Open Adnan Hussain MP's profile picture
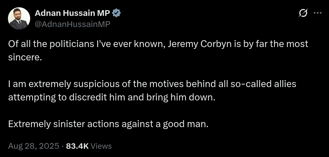This screenshot has width=329, height=157. pos(19,18)
